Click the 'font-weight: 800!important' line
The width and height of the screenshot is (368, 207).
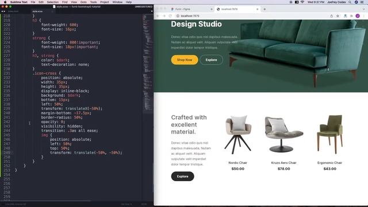[71, 43]
